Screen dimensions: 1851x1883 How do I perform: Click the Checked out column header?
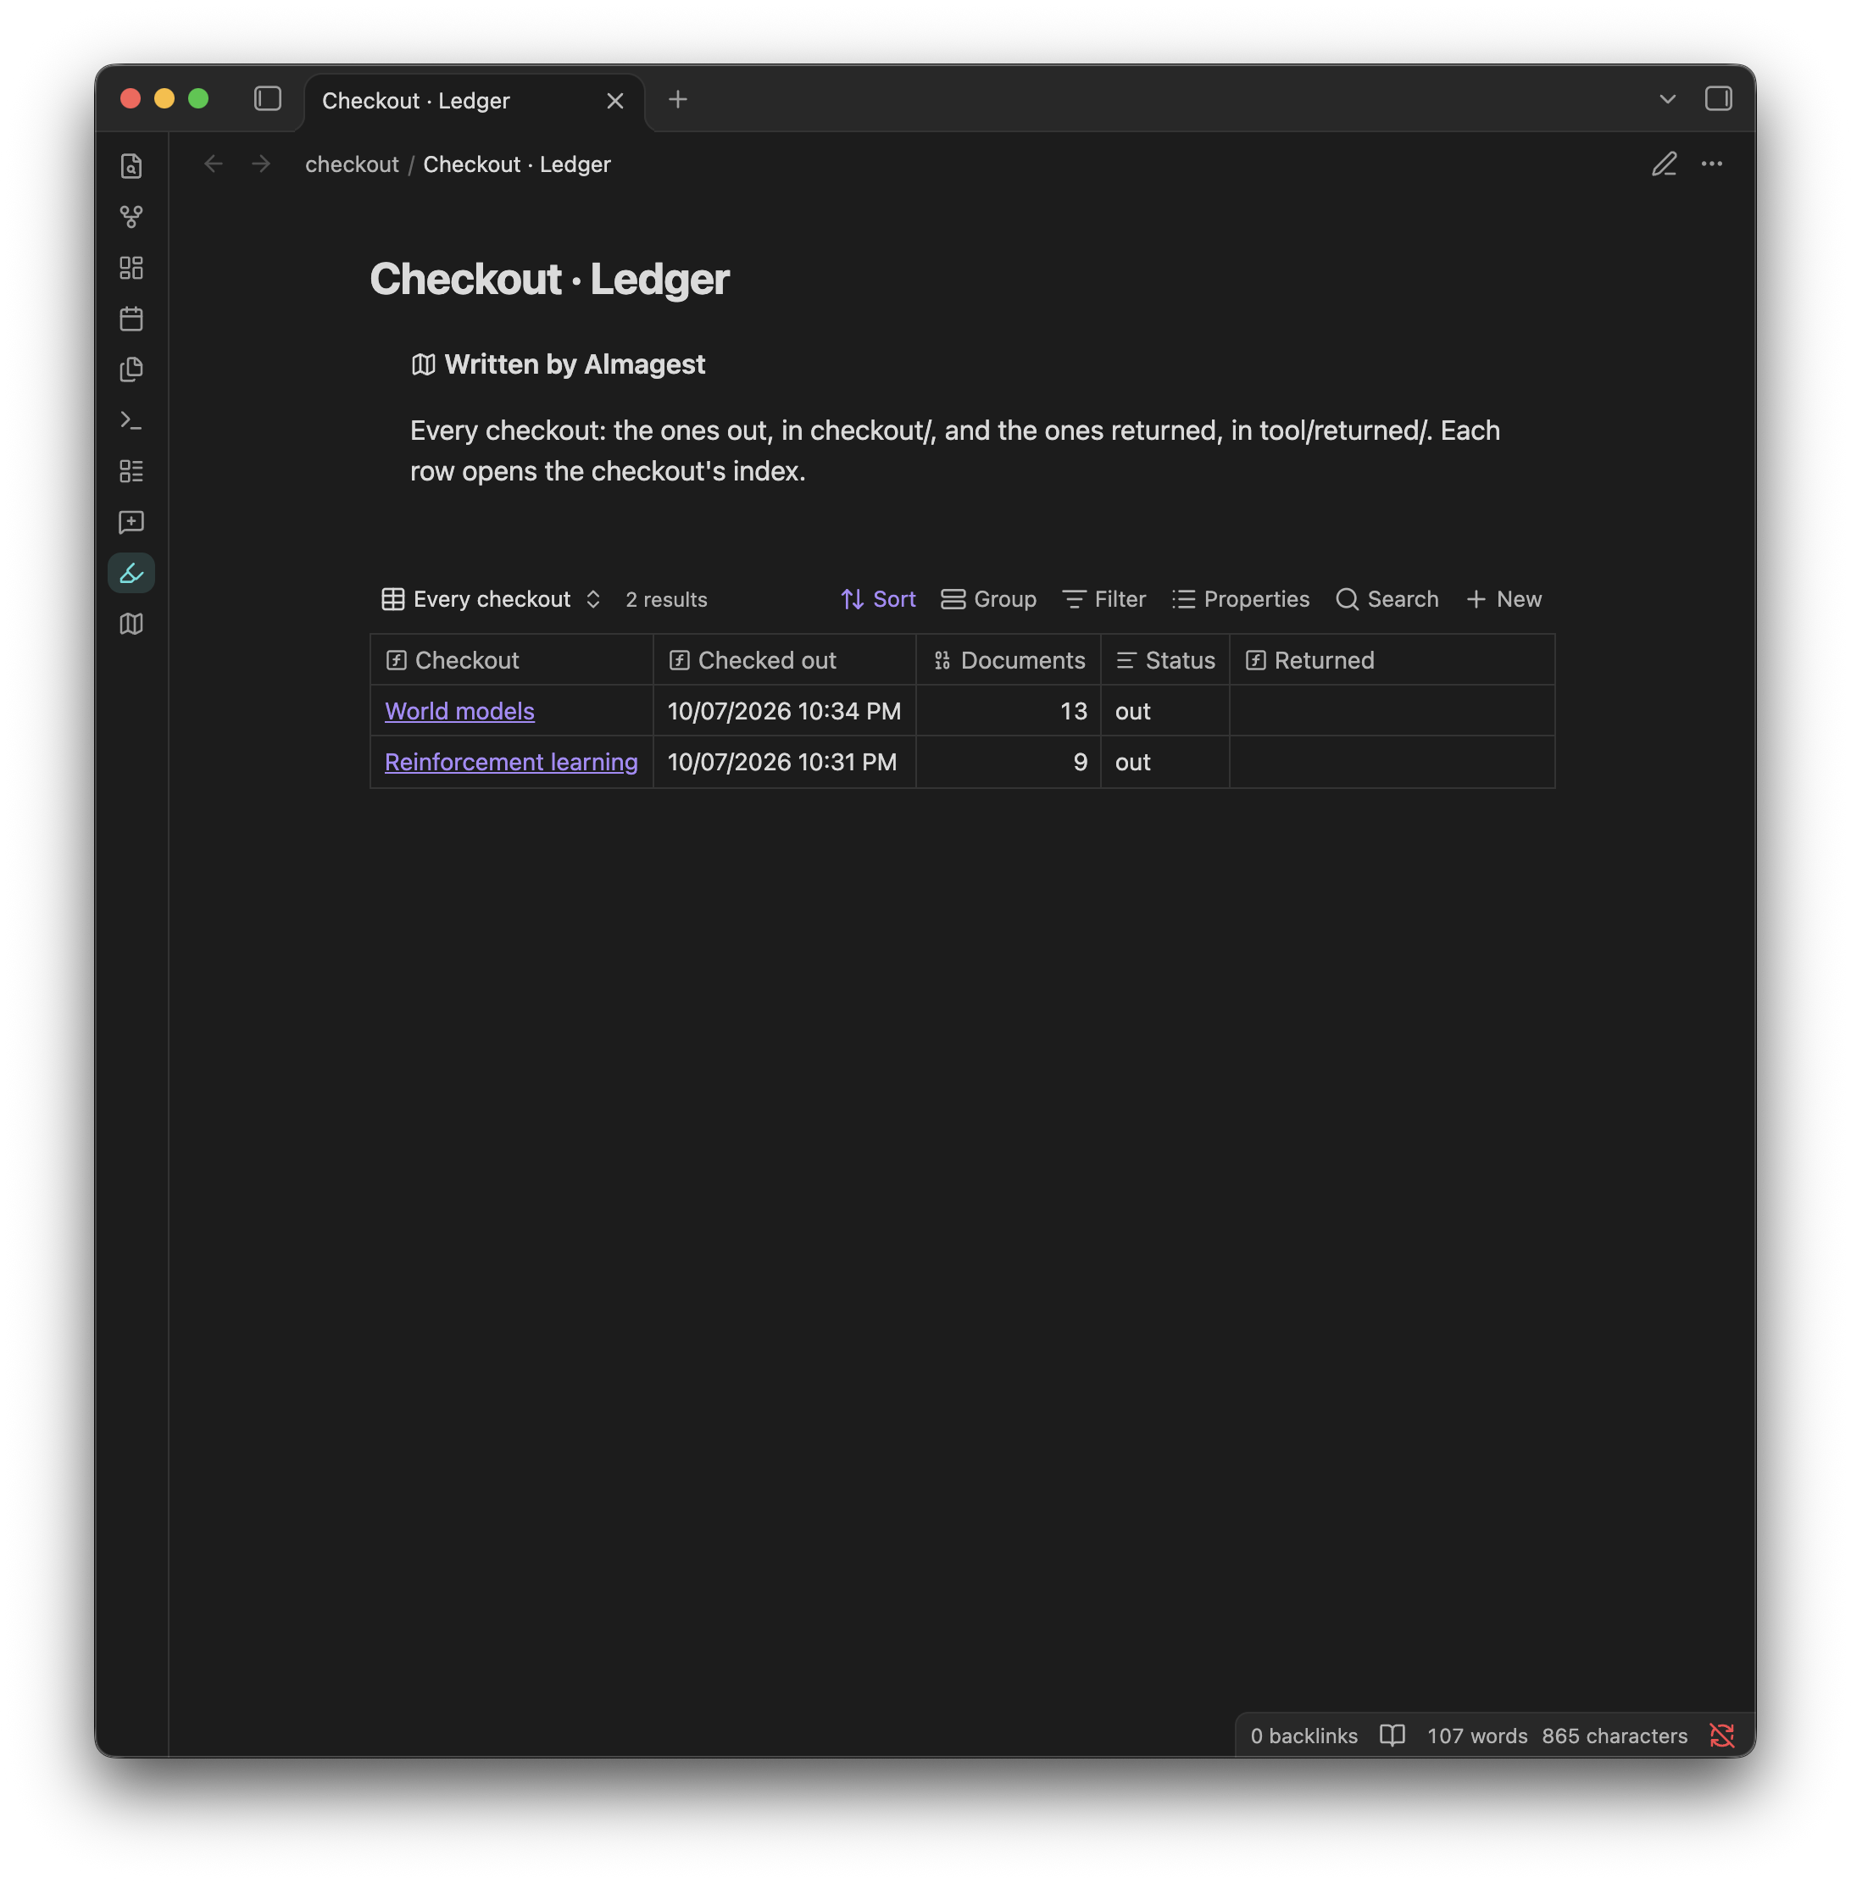click(784, 660)
